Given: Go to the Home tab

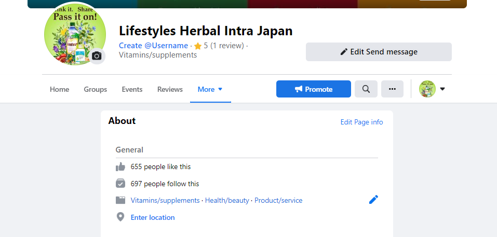Looking at the screenshot, I should (x=60, y=89).
